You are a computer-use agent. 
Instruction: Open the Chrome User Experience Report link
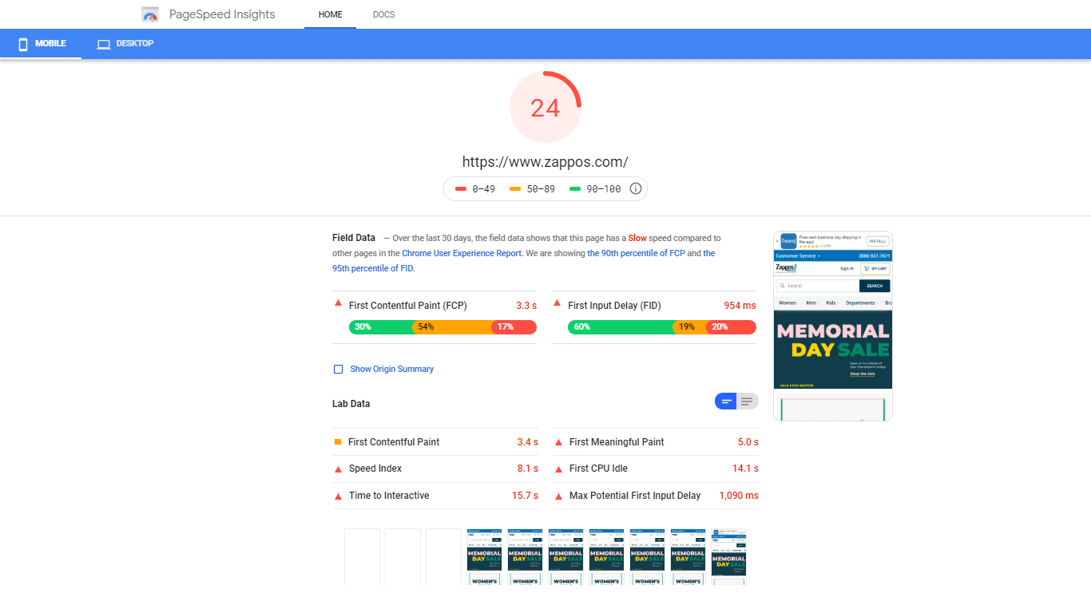pos(462,253)
